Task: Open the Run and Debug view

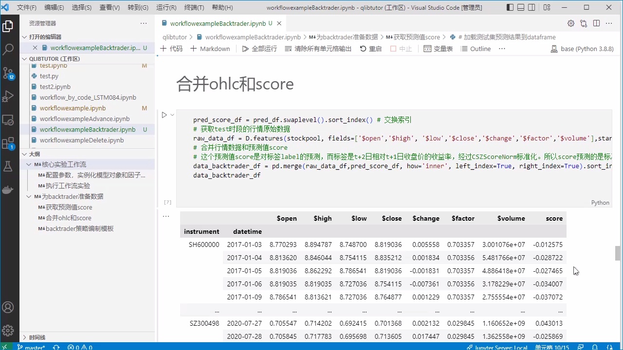Action: tap(8, 96)
